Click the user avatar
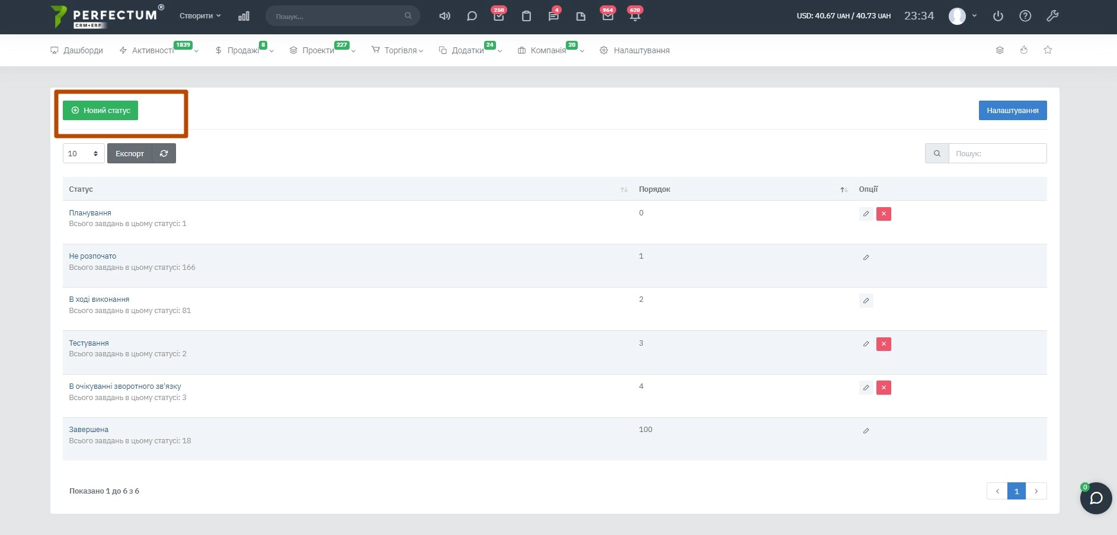 (x=957, y=16)
